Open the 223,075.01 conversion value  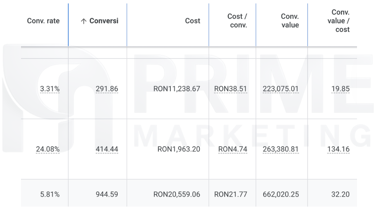[x=281, y=89]
